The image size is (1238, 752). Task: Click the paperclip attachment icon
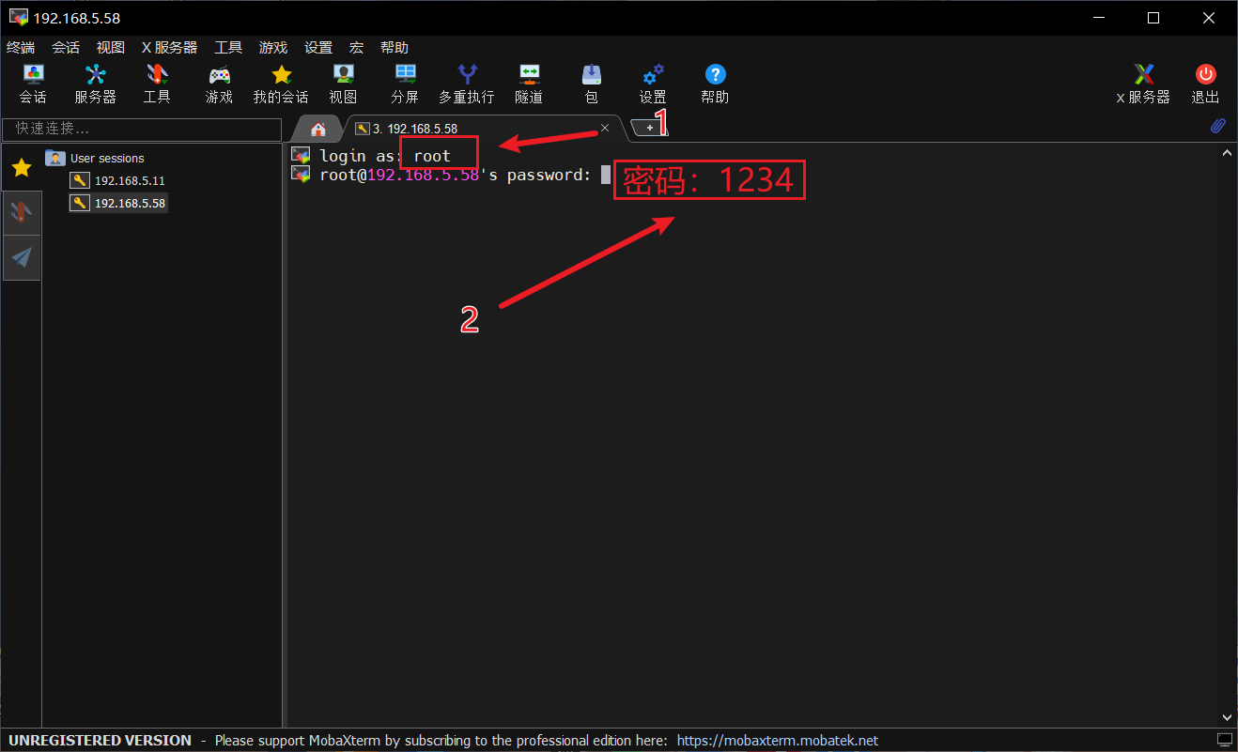pos(1217,126)
